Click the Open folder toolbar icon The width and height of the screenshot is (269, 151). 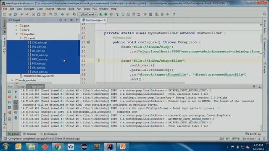coord(5,14)
